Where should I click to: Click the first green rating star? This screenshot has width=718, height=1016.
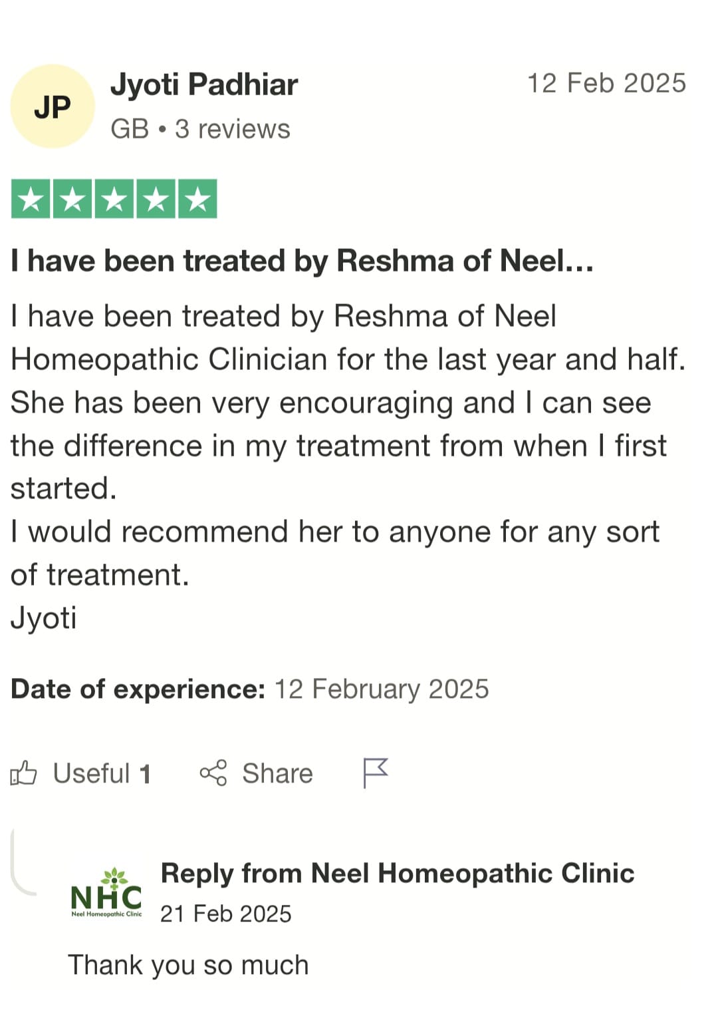pyautogui.click(x=31, y=199)
